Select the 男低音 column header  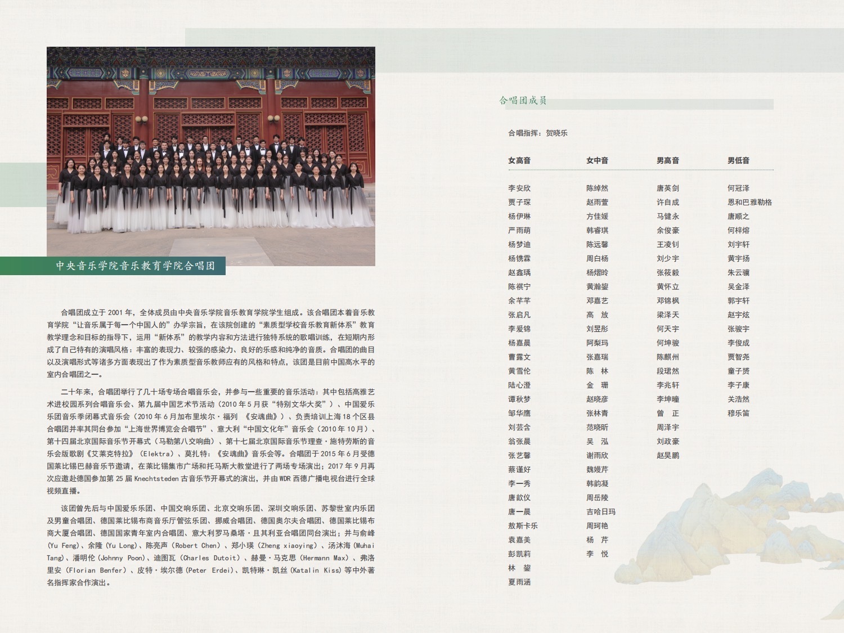pos(738,160)
